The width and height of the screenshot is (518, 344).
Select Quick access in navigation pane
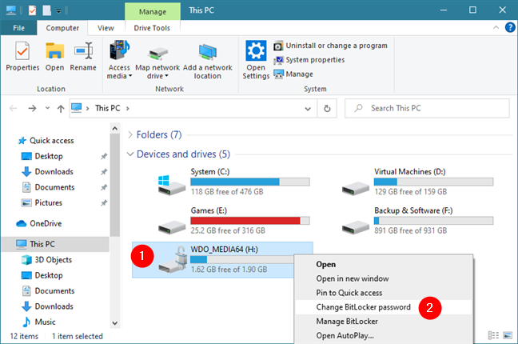(x=46, y=141)
